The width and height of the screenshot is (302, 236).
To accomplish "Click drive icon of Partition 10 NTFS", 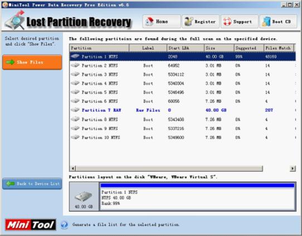I will (x=75, y=137).
